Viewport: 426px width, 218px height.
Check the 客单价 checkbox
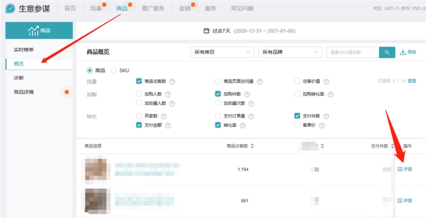click(297, 125)
